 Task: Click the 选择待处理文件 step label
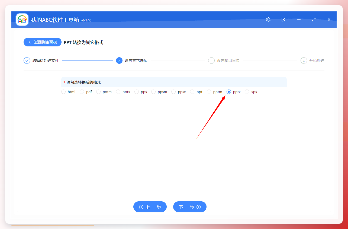[x=46, y=61]
